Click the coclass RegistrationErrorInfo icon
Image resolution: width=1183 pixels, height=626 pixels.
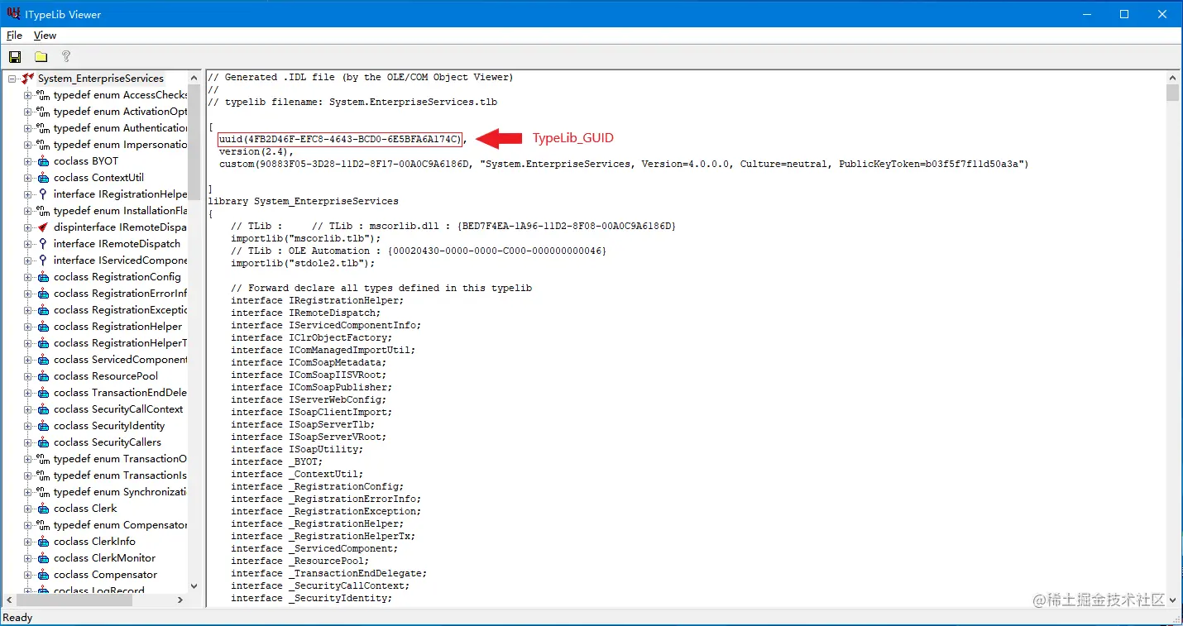[43, 294]
